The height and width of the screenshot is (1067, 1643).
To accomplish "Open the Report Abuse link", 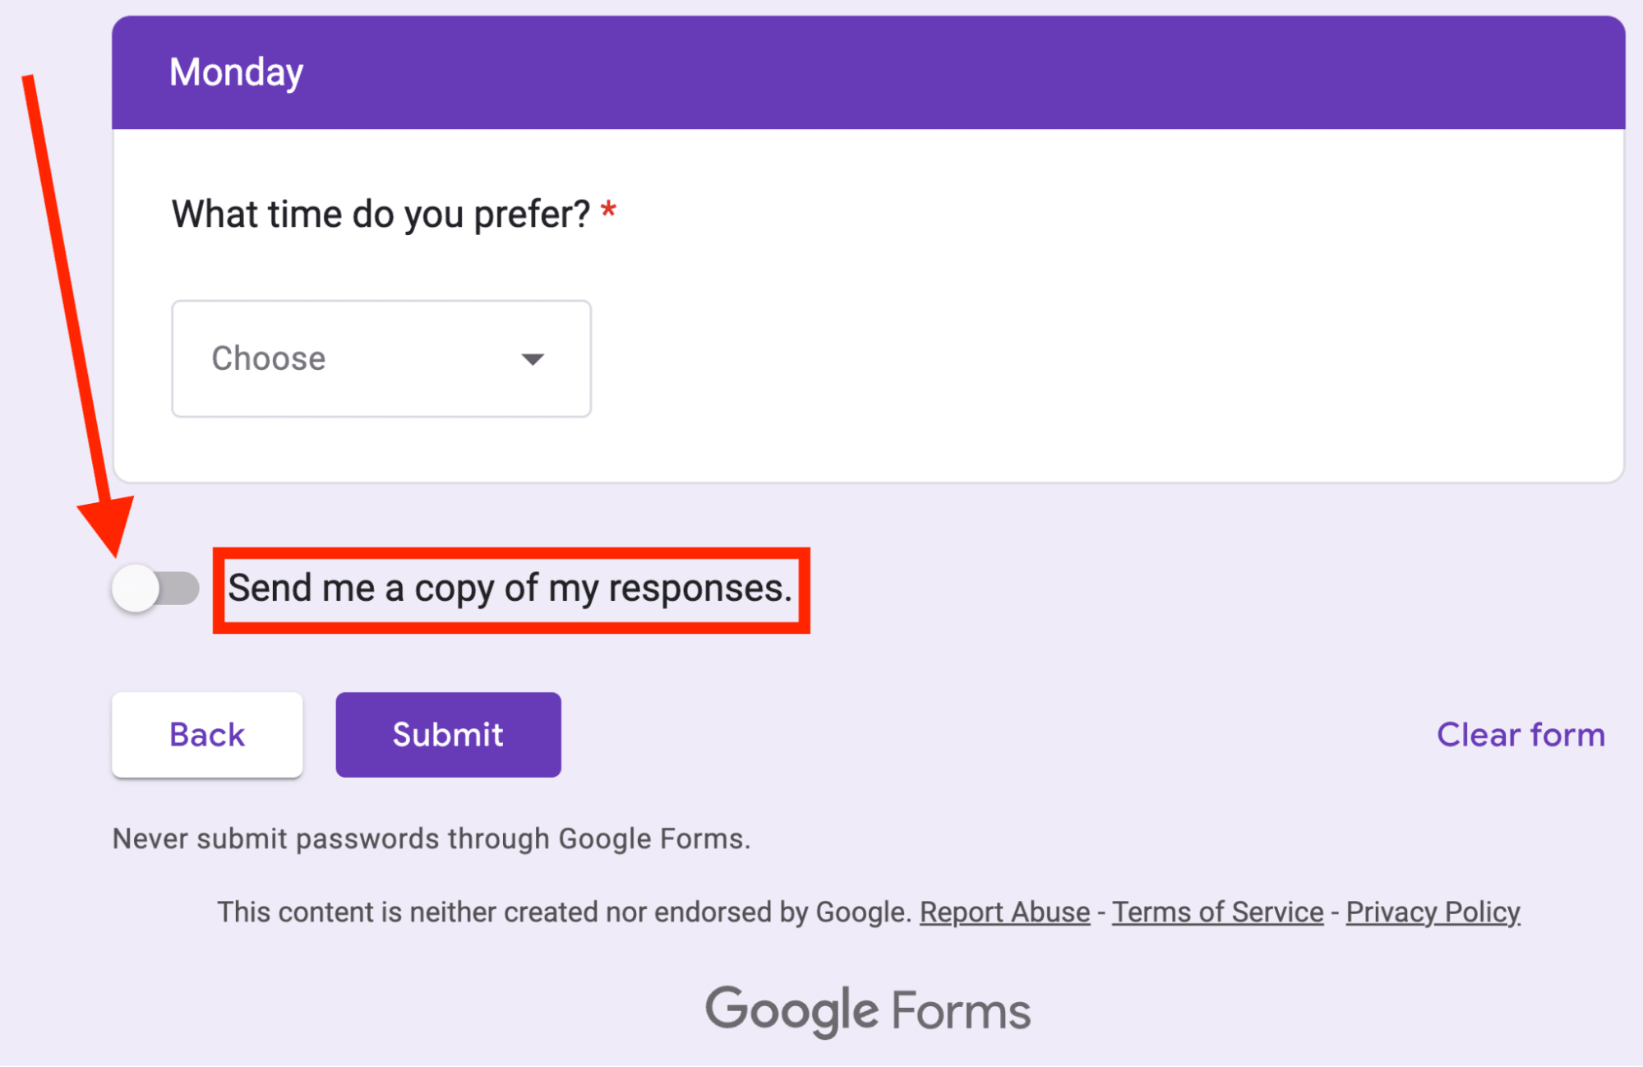I will 1004,912.
